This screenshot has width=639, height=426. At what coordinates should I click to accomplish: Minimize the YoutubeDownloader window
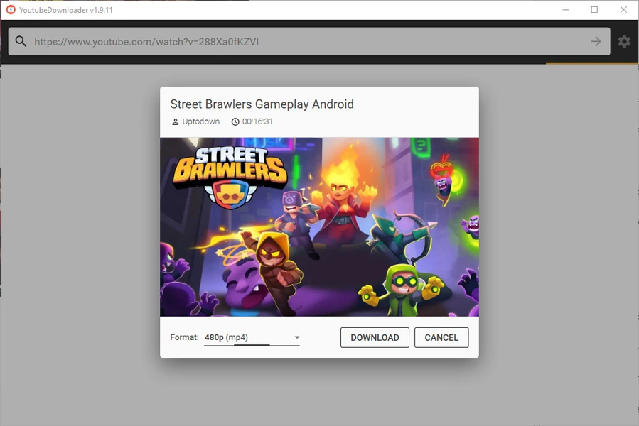(565, 10)
